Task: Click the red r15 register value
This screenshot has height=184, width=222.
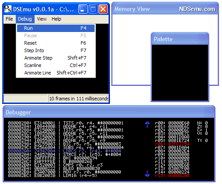Action: click(179, 176)
